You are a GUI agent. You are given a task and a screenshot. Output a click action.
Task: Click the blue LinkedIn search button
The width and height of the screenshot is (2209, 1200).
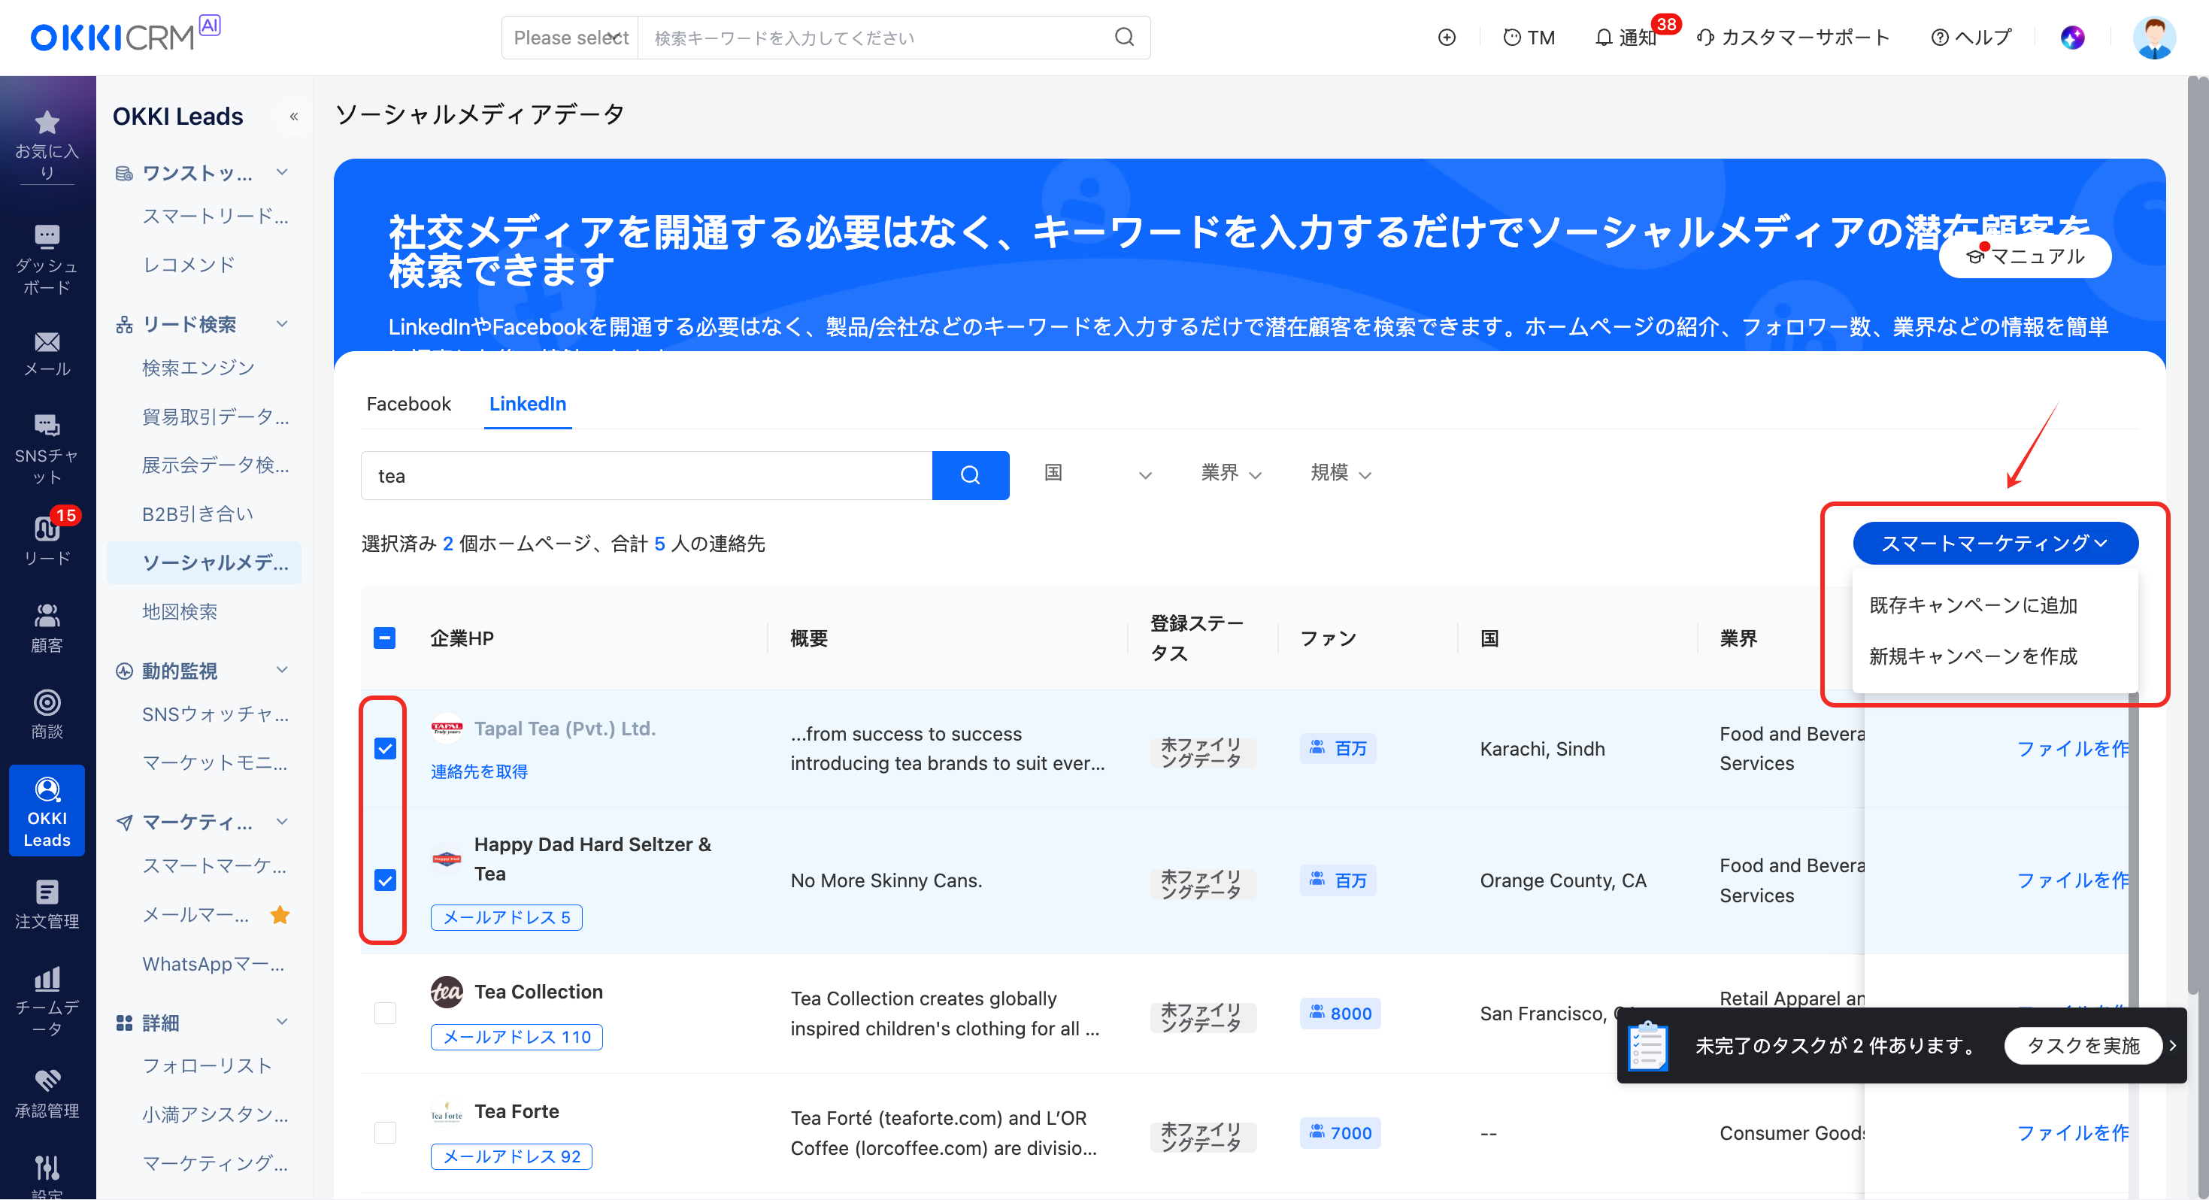[970, 475]
